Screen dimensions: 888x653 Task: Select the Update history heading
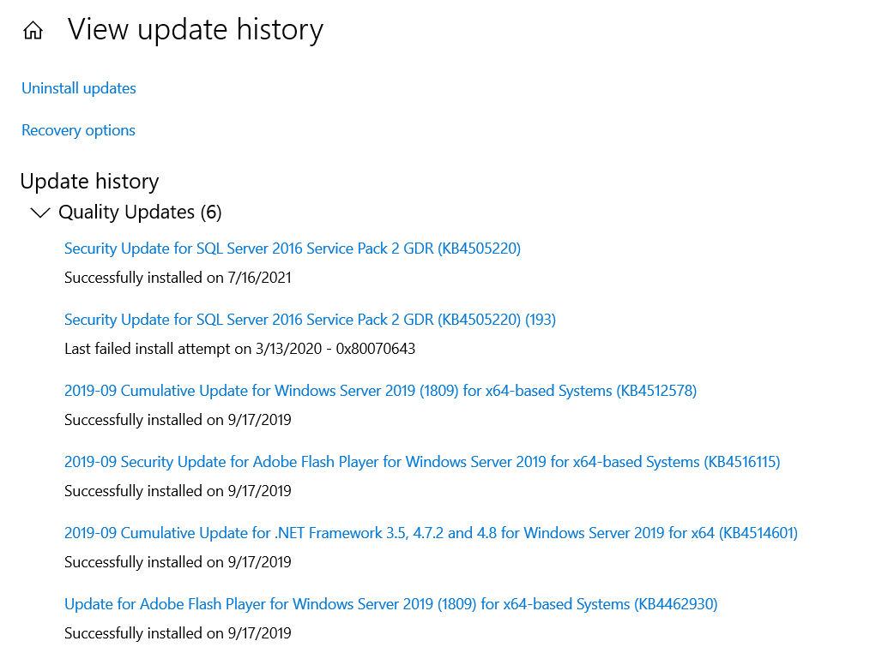coord(89,181)
